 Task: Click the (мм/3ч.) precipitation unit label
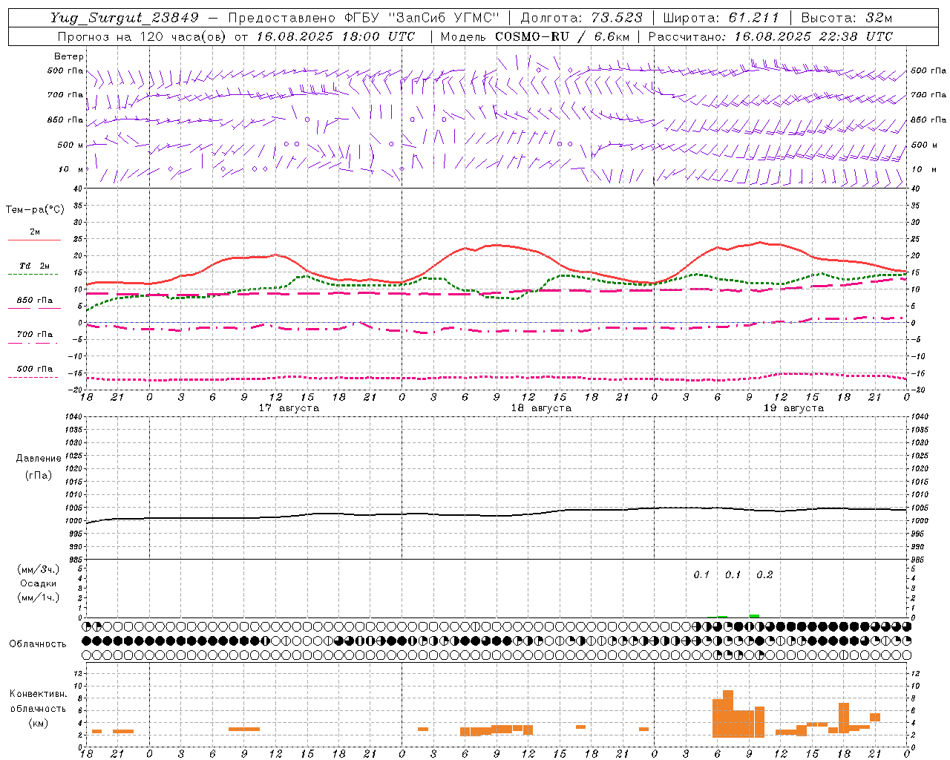39,569
